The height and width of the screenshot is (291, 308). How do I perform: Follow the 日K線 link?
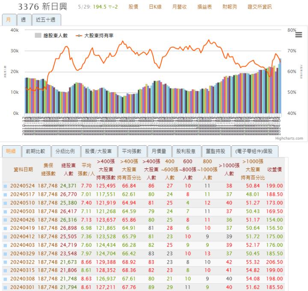tap(155, 7)
